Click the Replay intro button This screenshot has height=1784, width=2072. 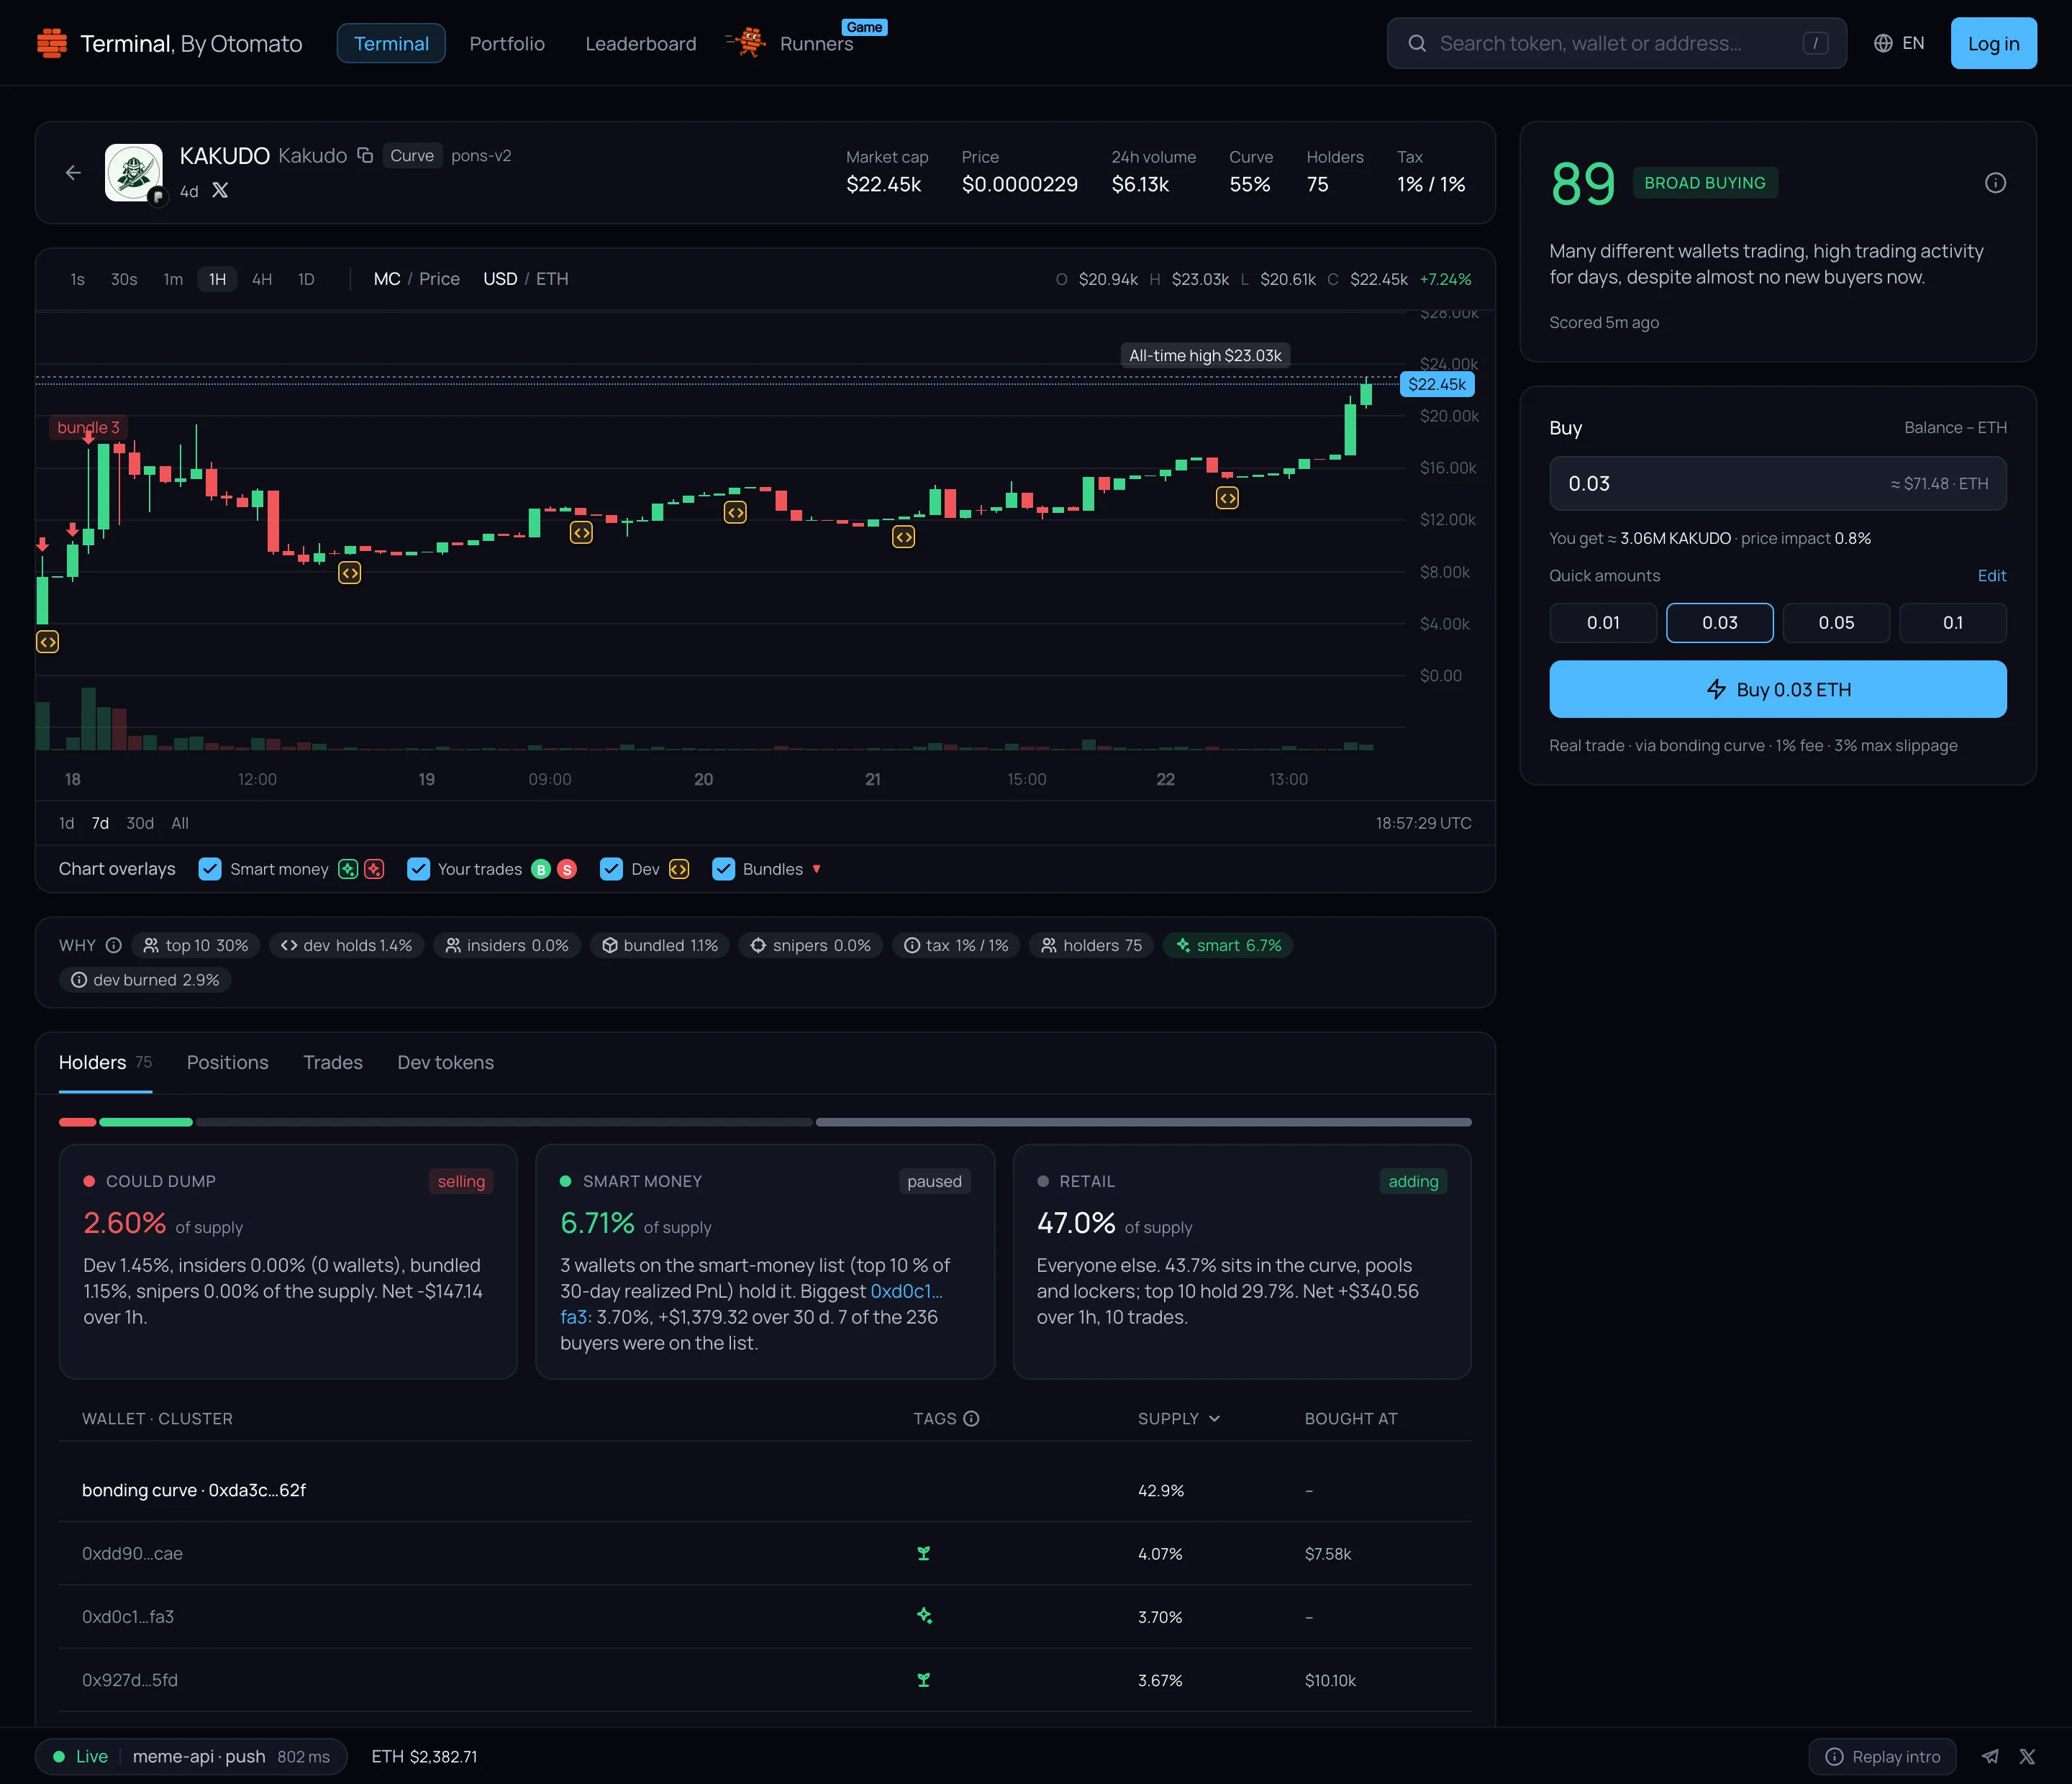(1882, 1756)
